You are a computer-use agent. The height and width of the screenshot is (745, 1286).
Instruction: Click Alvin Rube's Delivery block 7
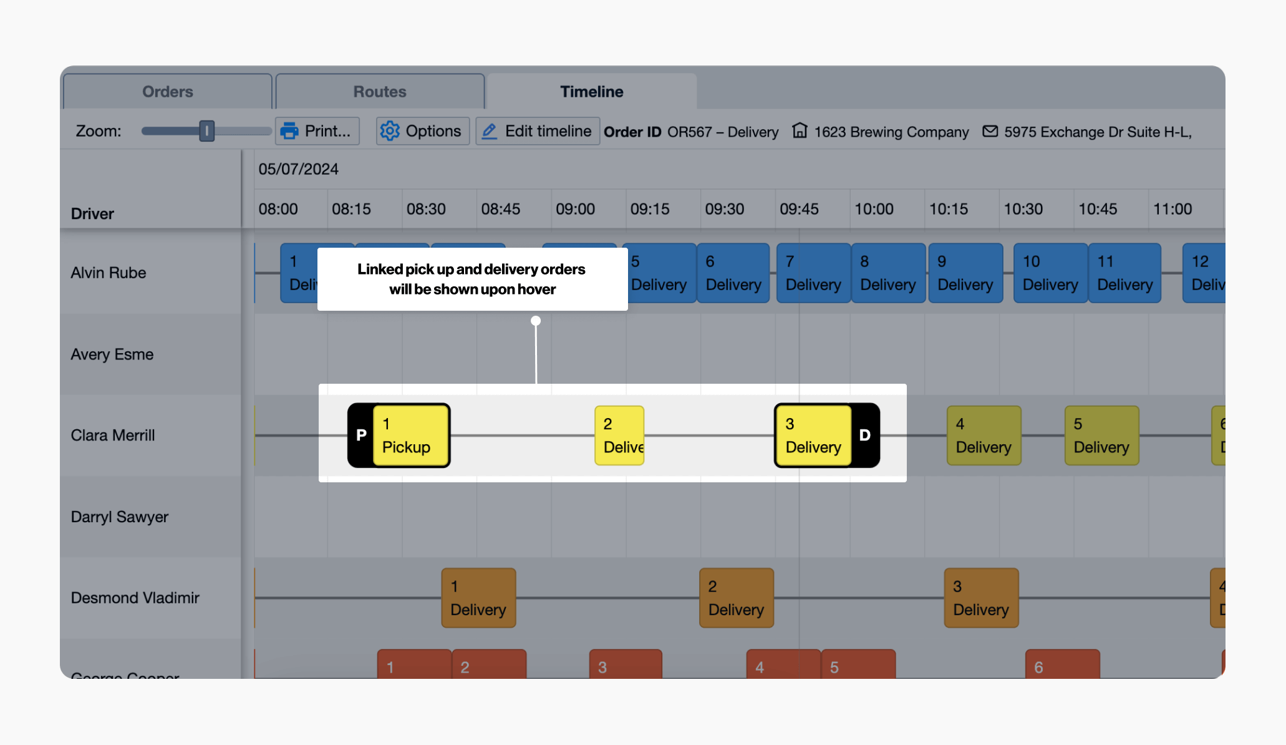(x=813, y=273)
